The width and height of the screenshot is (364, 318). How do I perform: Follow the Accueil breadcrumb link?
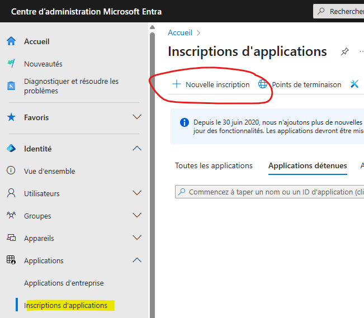[x=180, y=33]
